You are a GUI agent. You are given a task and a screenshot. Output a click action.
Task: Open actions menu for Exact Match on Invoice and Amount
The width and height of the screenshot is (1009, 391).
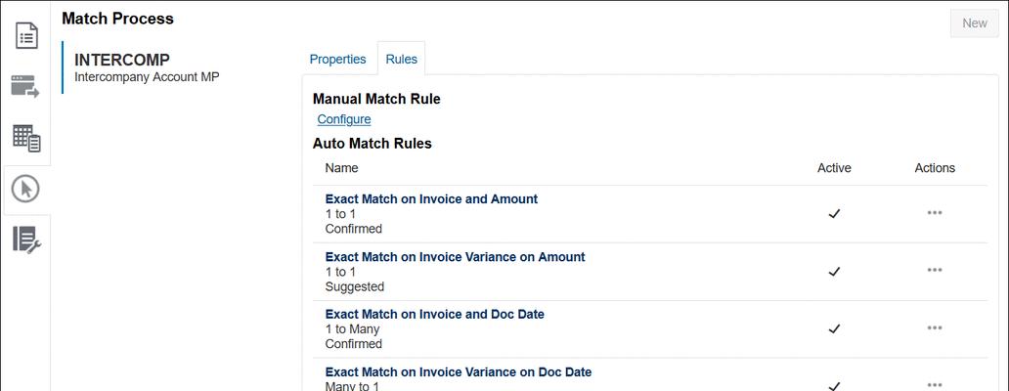pyautogui.click(x=935, y=213)
